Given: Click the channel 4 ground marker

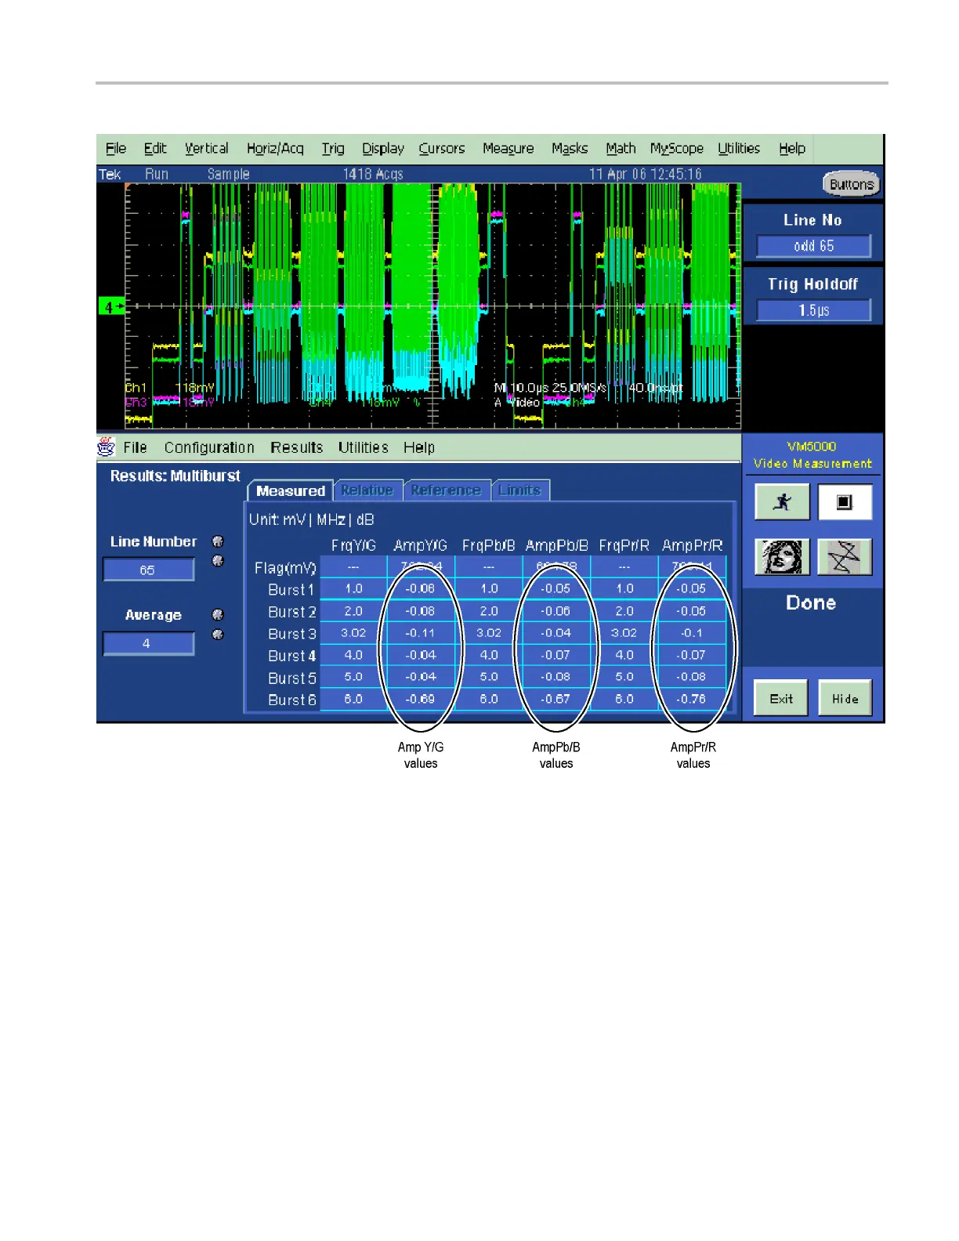Looking at the screenshot, I should click(x=110, y=307).
